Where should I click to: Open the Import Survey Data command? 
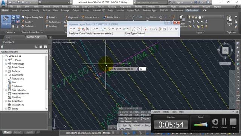click(32, 17)
